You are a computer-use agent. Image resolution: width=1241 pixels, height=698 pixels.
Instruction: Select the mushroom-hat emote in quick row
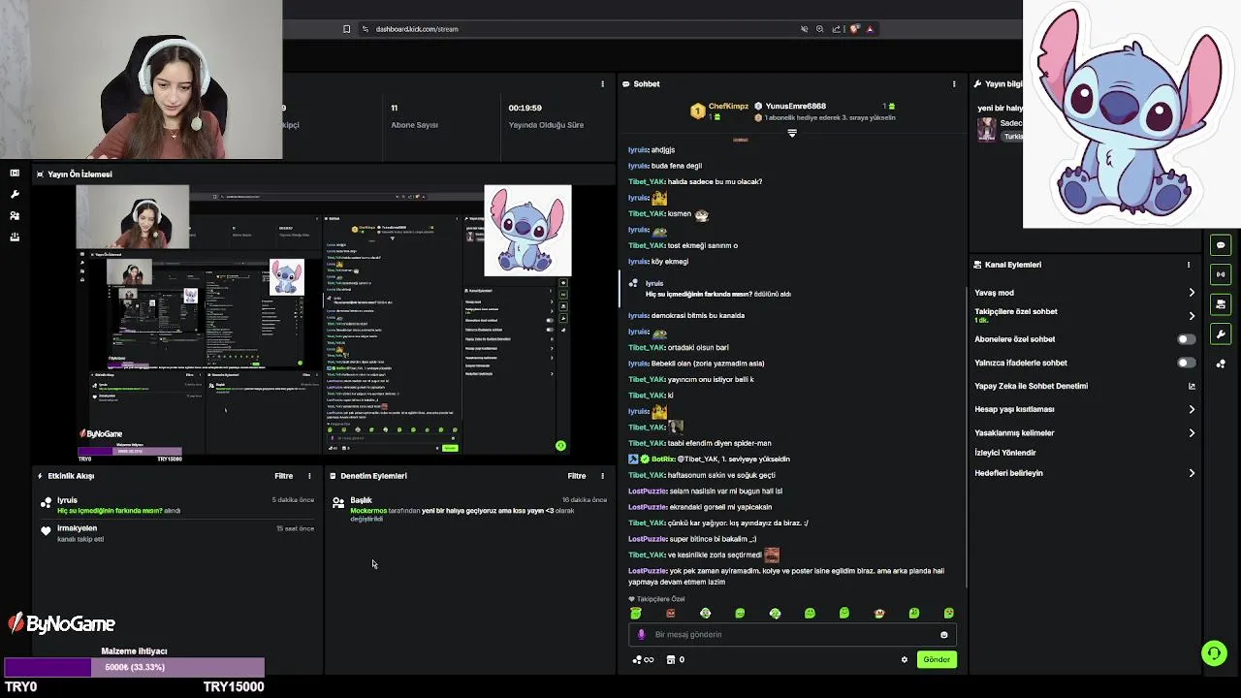(879, 613)
